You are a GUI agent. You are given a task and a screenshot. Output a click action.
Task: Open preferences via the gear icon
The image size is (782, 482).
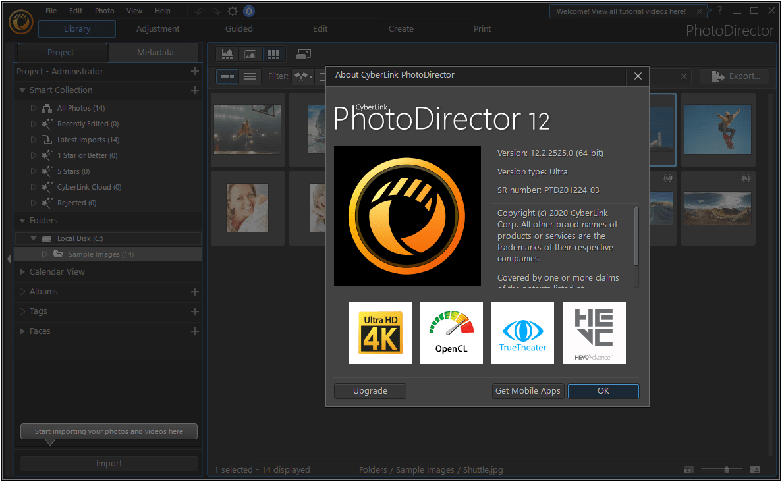coord(233,11)
